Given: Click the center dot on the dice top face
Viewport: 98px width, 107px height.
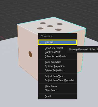Looking at the screenshot, I should [x=50, y=26].
